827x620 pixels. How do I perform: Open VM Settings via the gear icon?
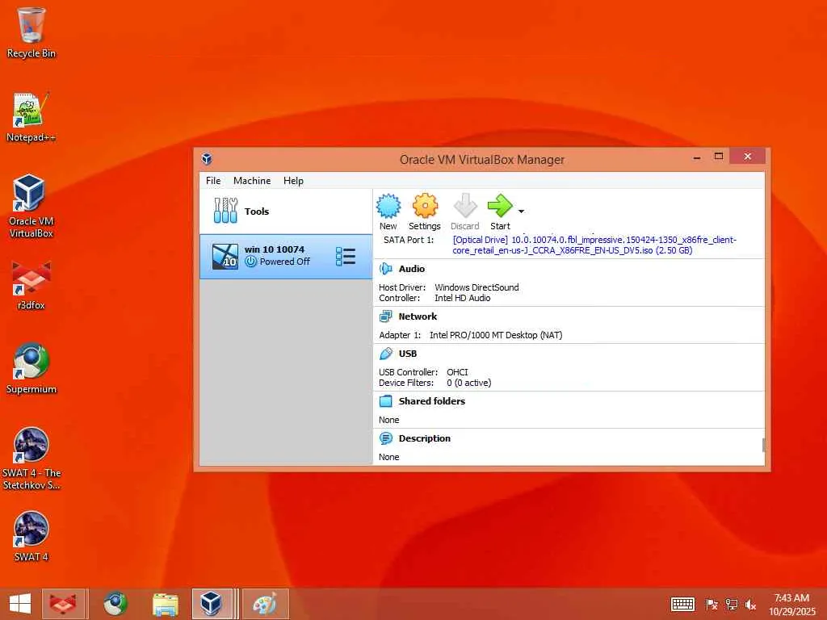425,206
